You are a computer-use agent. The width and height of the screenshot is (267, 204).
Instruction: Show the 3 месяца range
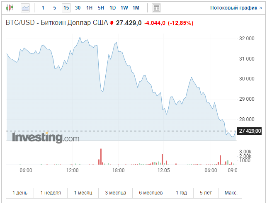click(115, 193)
